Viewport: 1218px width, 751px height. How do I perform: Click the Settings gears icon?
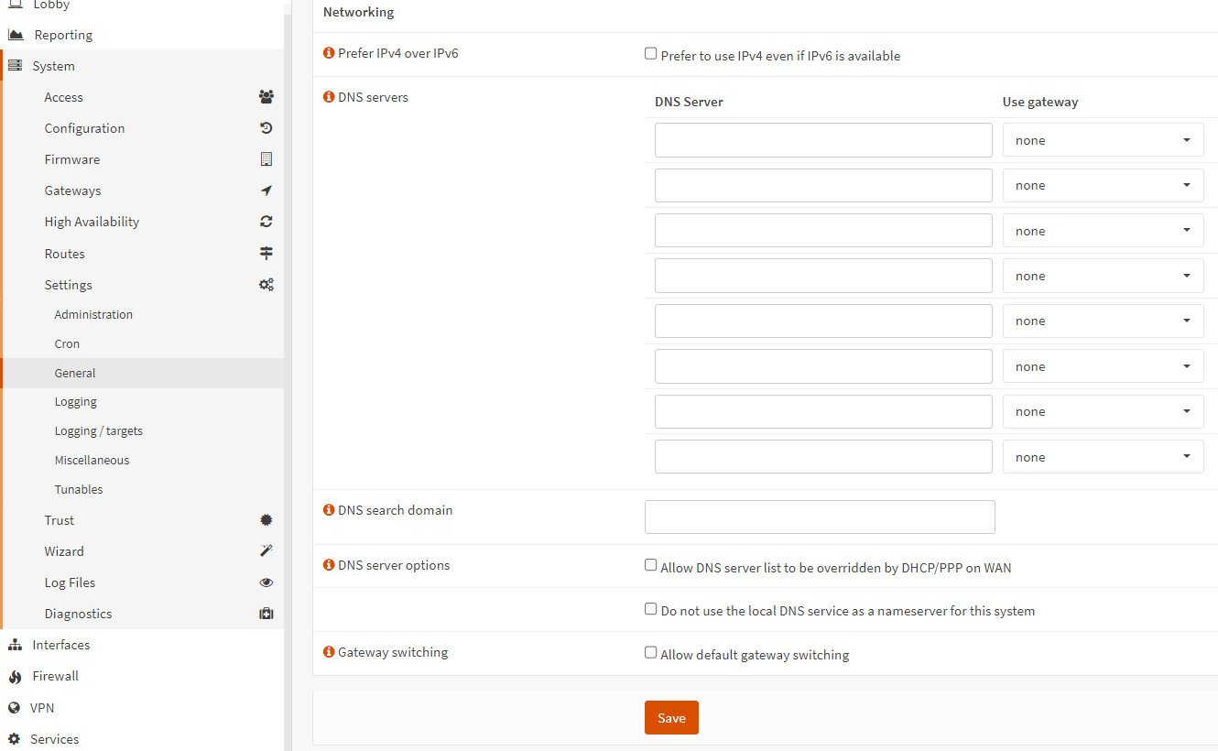pos(266,285)
